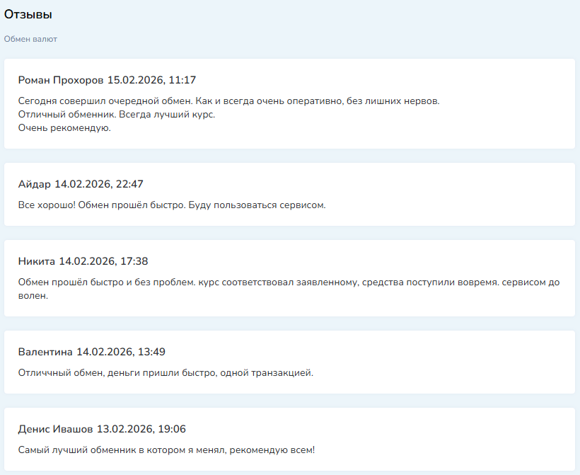580x475 pixels.
Task: Click the name Никита
Action: click(x=36, y=261)
